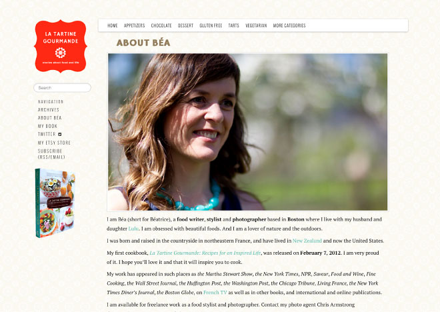Image resolution: width=440 pixels, height=312 pixels.
Task: Click into the Search field
Action: point(62,87)
